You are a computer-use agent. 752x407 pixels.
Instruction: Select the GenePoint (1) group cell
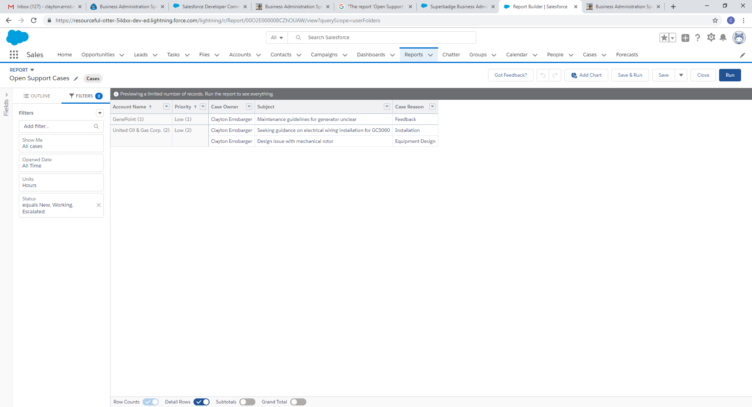pyautogui.click(x=141, y=119)
